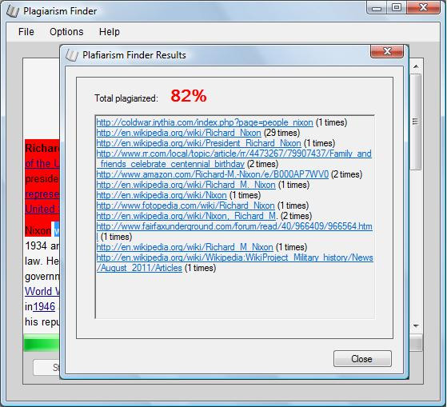Click the 'Total plagiarized:' label

(126, 98)
